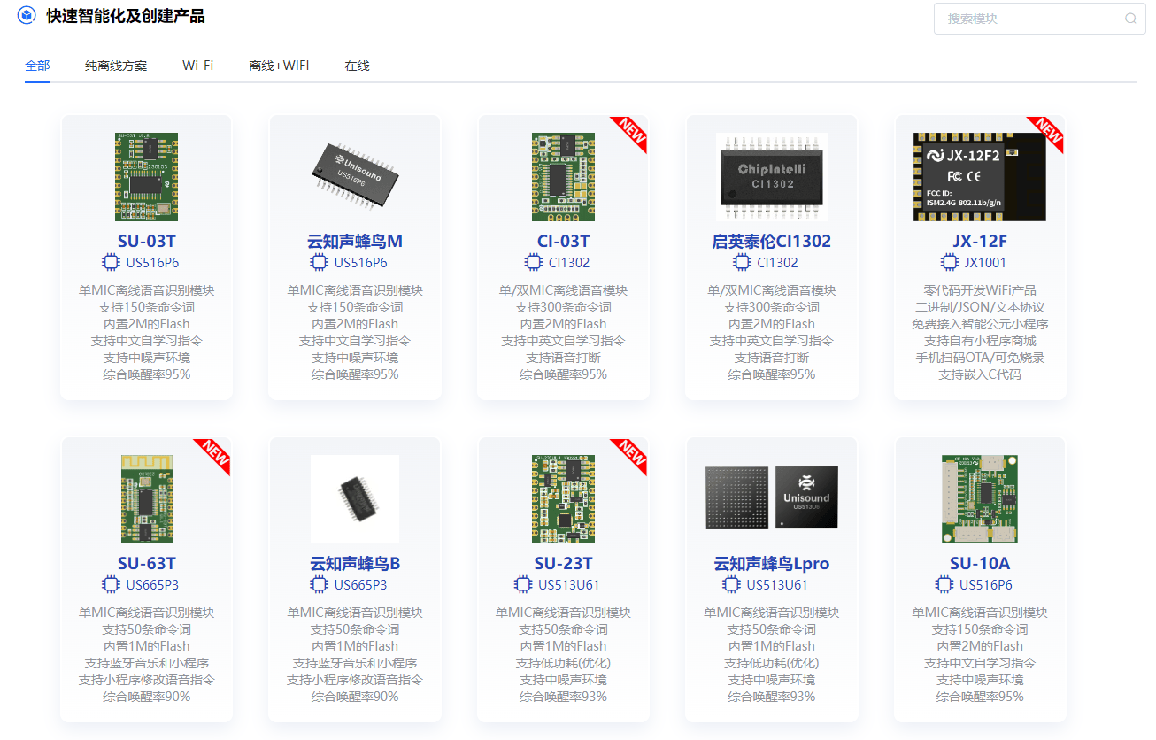
Task: Switch to the 在线 tab
Action: coord(357,65)
